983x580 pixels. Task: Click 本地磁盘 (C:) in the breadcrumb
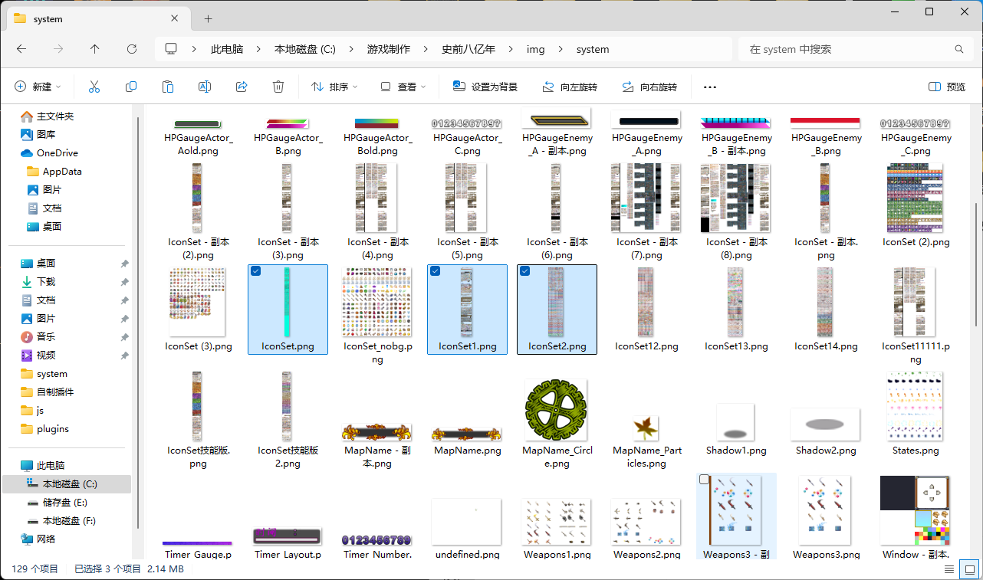coord(305,49)
